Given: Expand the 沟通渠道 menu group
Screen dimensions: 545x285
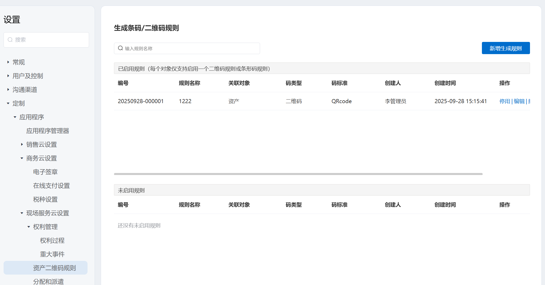Looking at the screenshot, I should click(8, 89).
